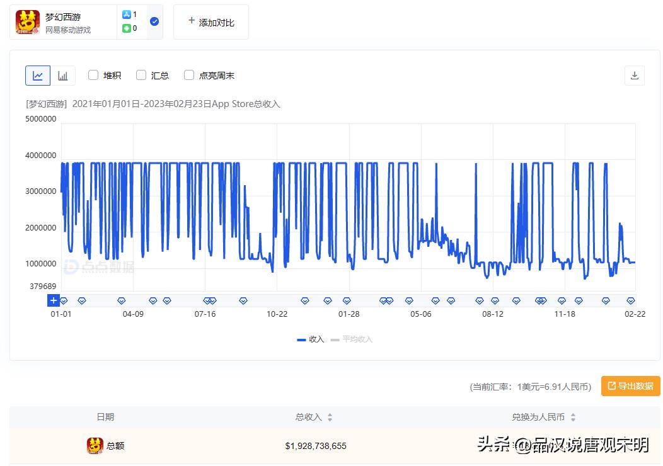
Task: Check the 点亮周末 option
Action: point(189,74)
